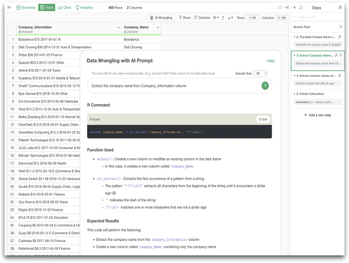Viewport: 349px width, 263px height.
Task: Switch to the Chart view tab
Action: tap(65, 8)
